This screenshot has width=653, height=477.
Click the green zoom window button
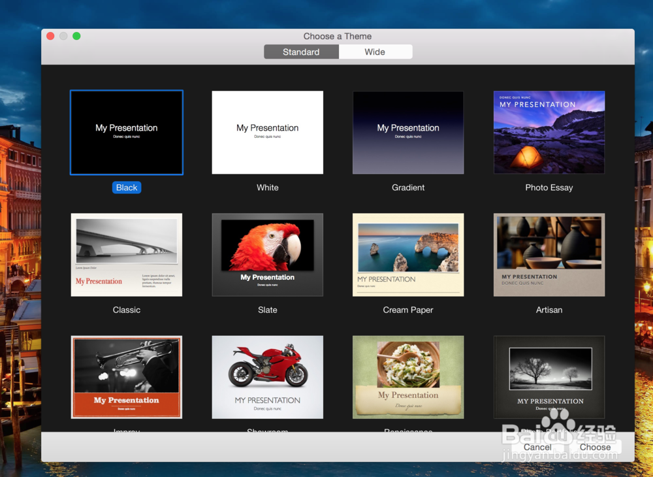click(x=76, y=36)
